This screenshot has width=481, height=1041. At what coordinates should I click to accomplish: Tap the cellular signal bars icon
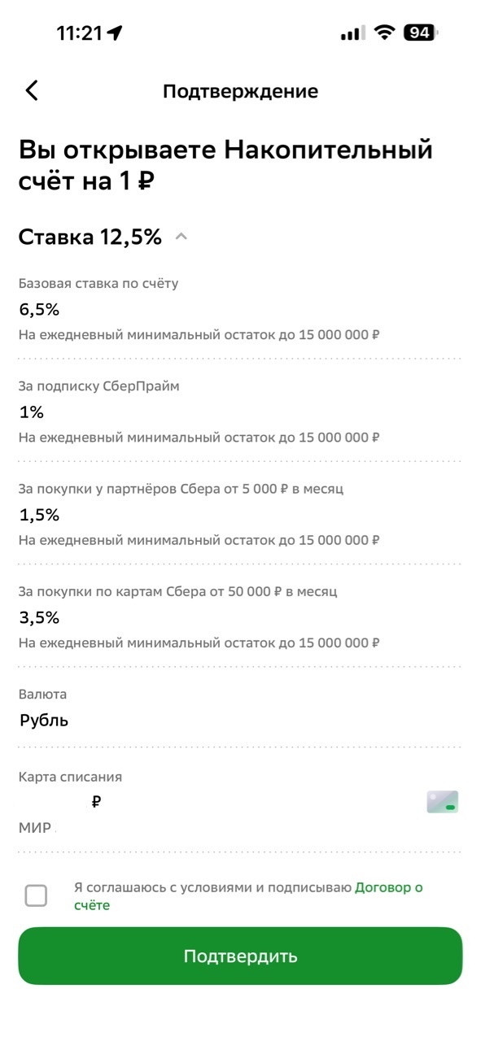point(352,33)
